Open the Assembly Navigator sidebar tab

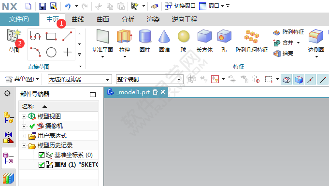tap(8, 117)
